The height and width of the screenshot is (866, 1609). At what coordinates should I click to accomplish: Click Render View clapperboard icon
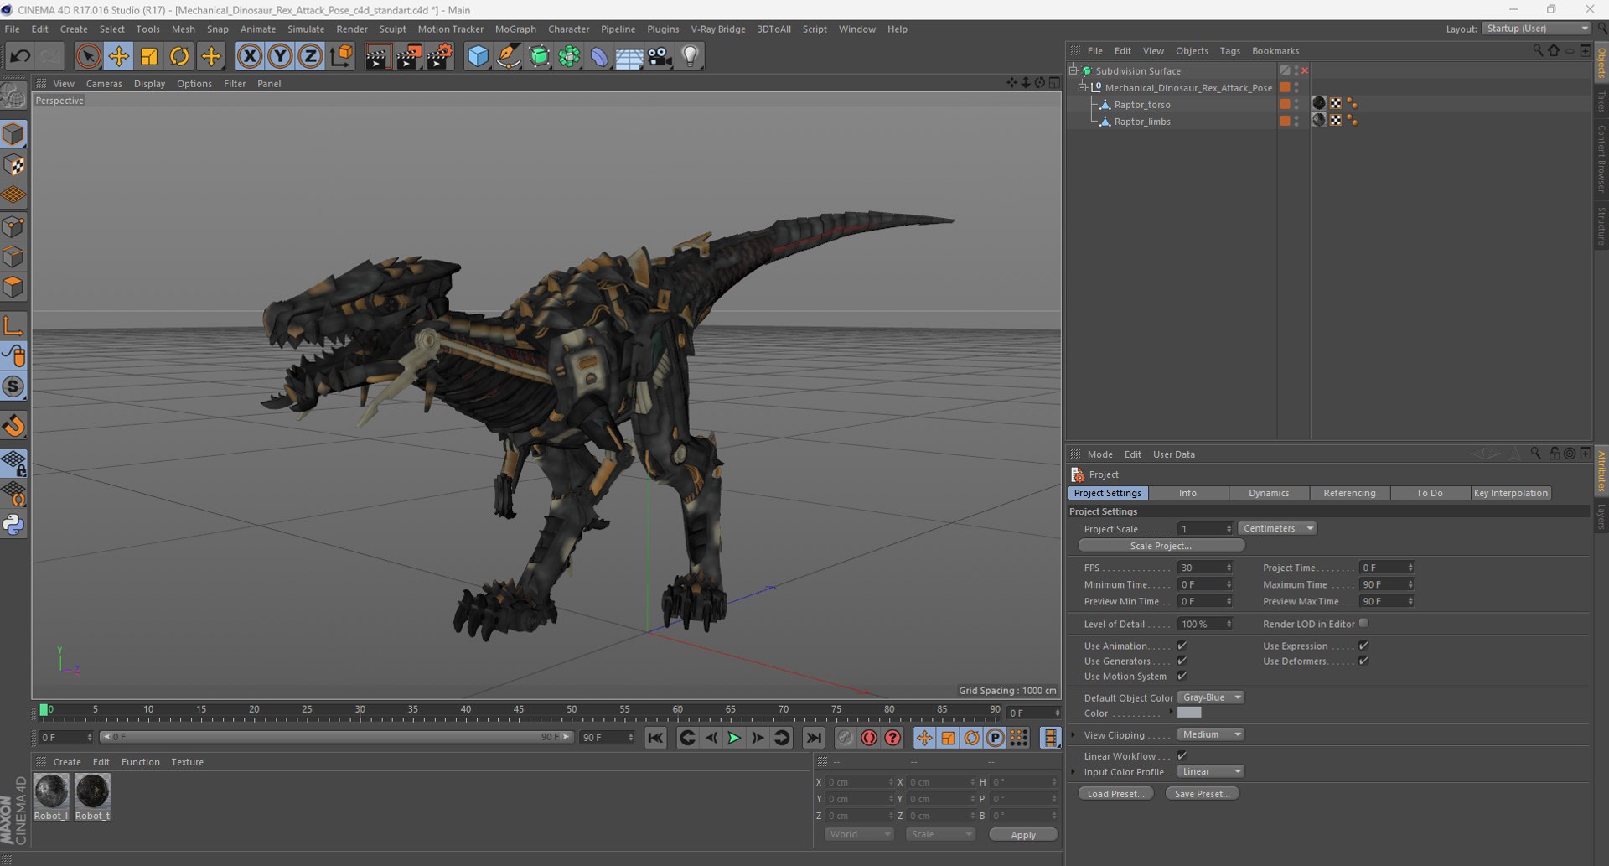378,56
